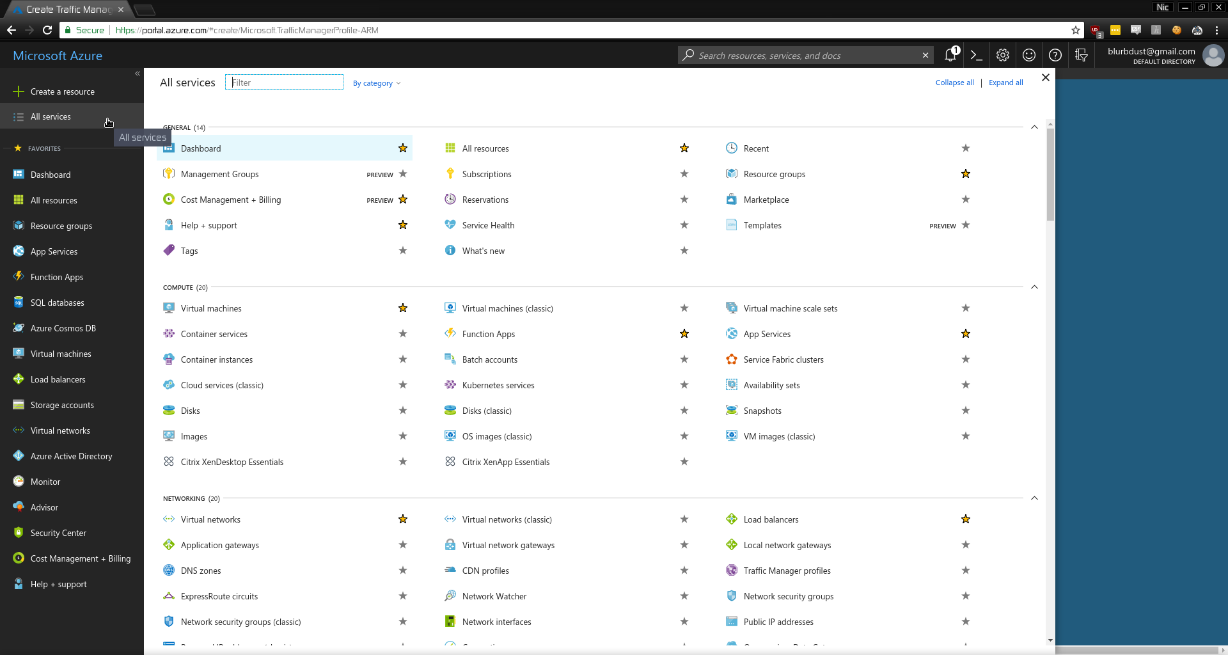Screen dimensions: 1228x655
Task: Open the notifications bell icon
Action: (x=950, y=55)
